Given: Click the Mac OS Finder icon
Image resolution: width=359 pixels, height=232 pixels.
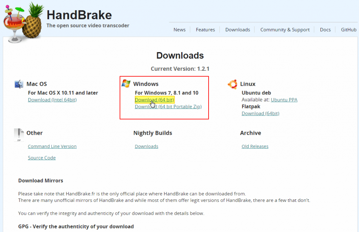Looking at the screenshot, I should click(19, 84).
